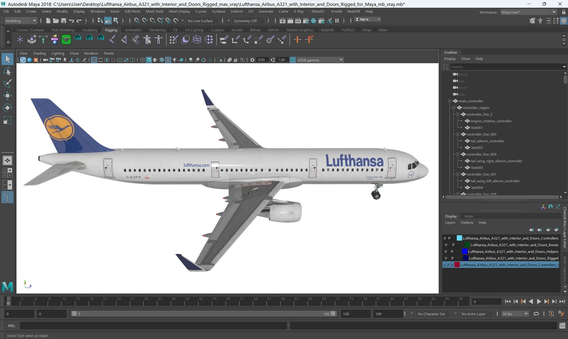The width and height of the screenshot is (568, 339).
Task: Click the Create Joints shelf icon
Action: pyautogui.click(x=113, y=40)
